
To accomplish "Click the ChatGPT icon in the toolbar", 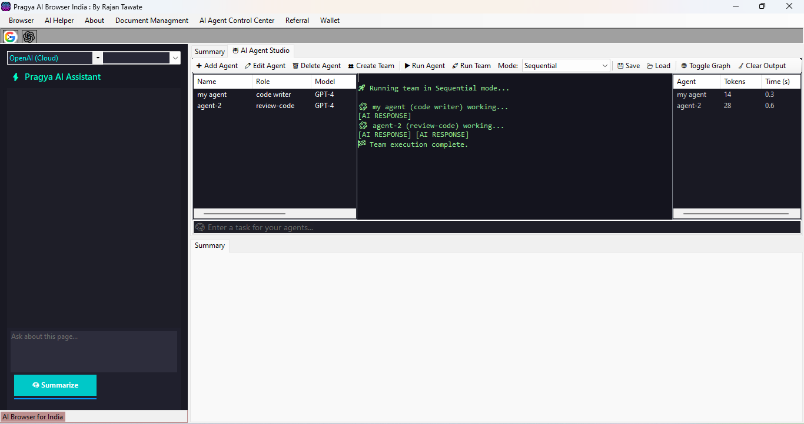I will coord(29,36).
